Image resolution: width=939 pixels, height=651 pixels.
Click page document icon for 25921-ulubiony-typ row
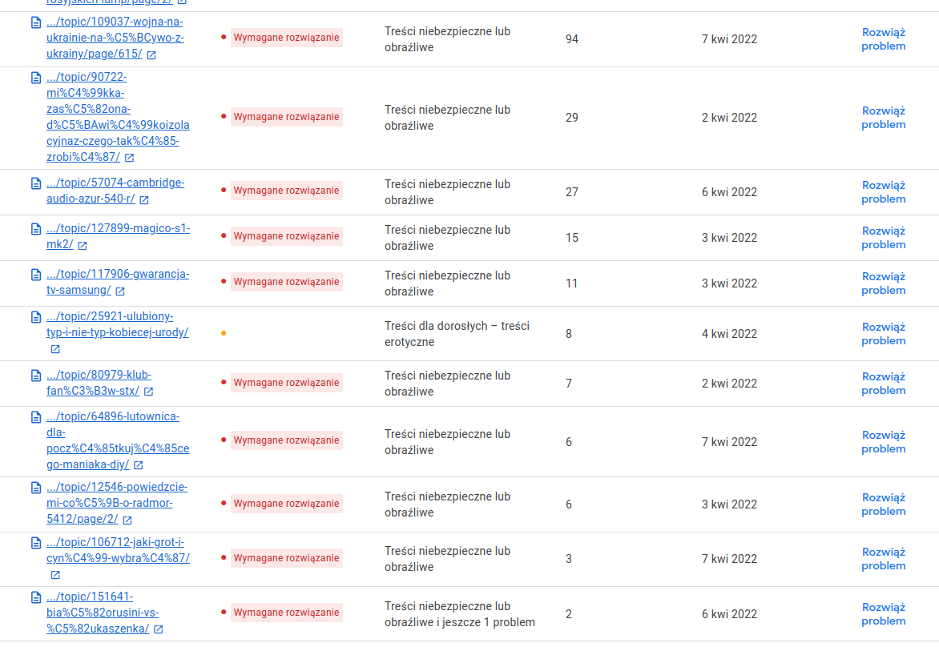point(36,317)
